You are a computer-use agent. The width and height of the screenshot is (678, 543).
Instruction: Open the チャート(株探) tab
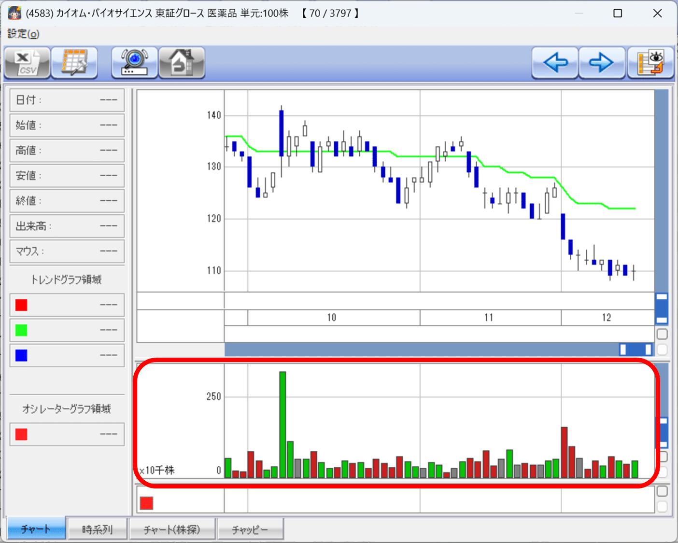tap(172, 529)
